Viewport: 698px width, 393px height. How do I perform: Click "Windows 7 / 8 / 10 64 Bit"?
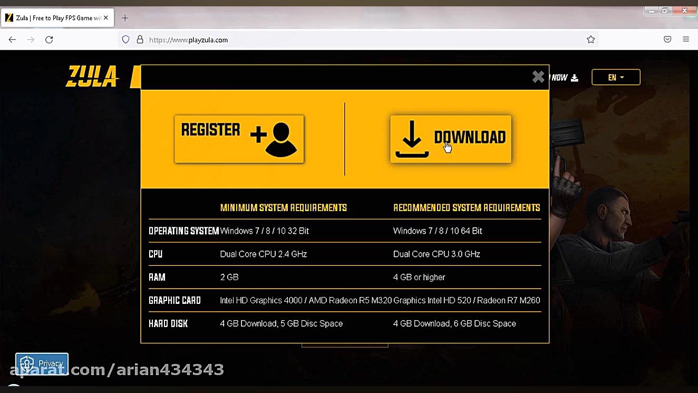438,231
